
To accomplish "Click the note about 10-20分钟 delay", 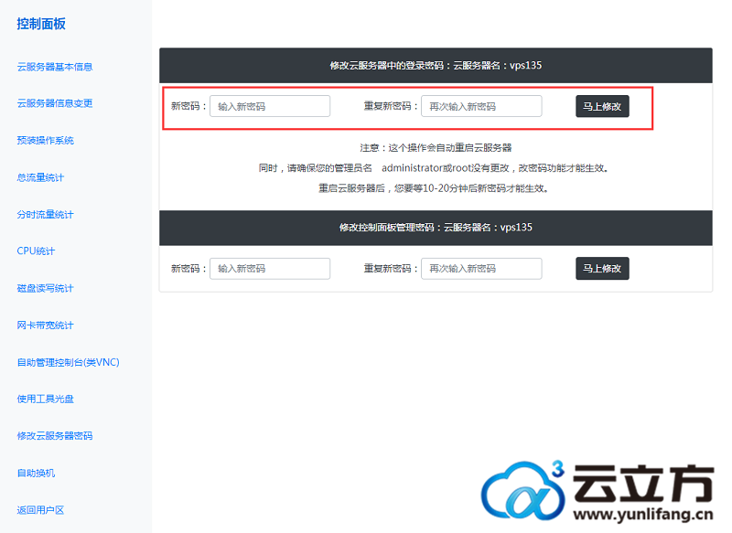I will click(434, 188).
